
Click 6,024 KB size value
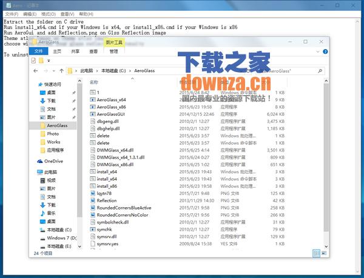coord(275,114)
